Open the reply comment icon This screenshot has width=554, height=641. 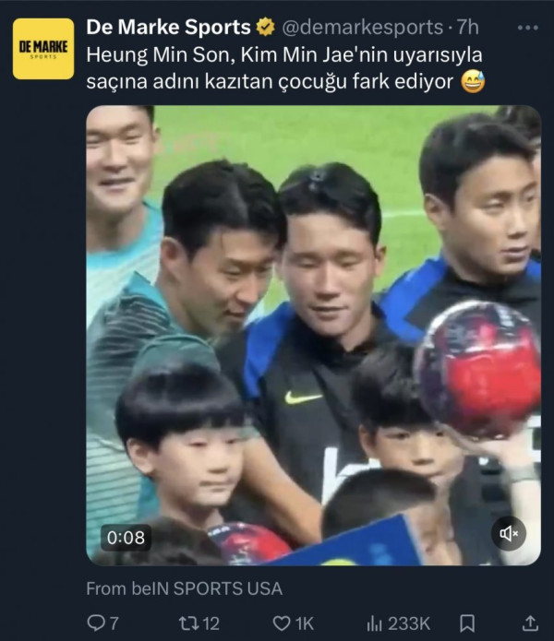click(96, 623)
